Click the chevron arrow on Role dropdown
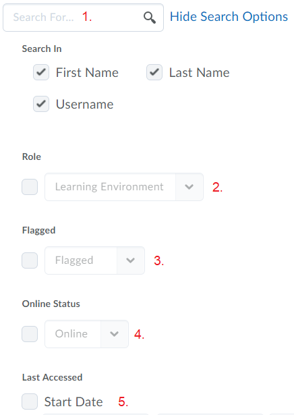The image size is (294, 415). click(x=189, y=187)
